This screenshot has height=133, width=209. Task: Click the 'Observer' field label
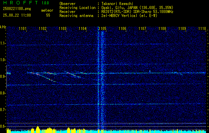67,4
